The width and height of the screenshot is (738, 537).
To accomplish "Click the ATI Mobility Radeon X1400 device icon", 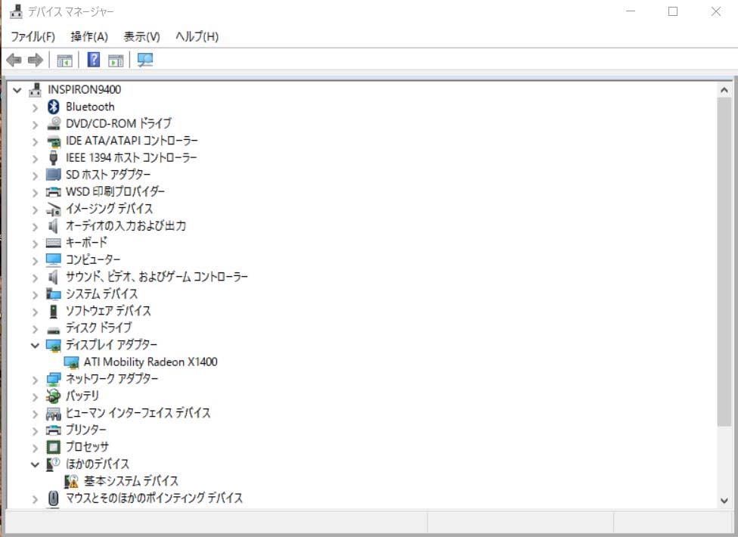I will pos(71,362).
